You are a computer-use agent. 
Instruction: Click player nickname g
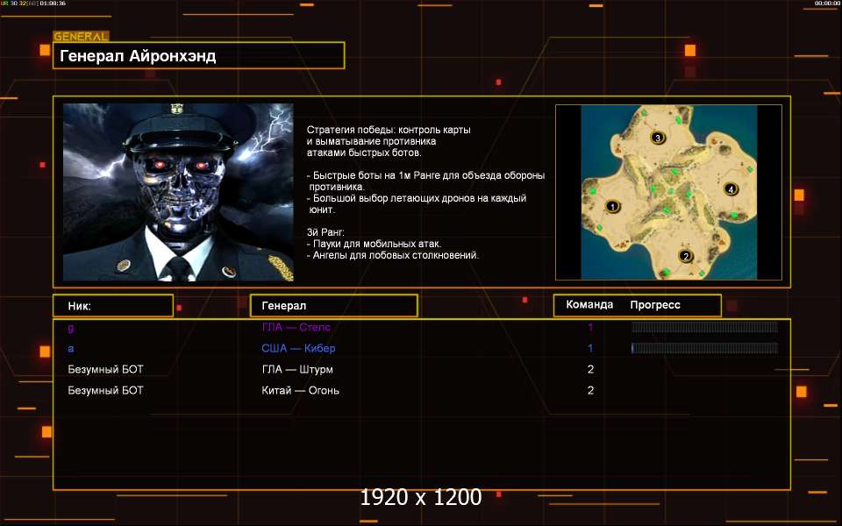(x=71, y=327)
